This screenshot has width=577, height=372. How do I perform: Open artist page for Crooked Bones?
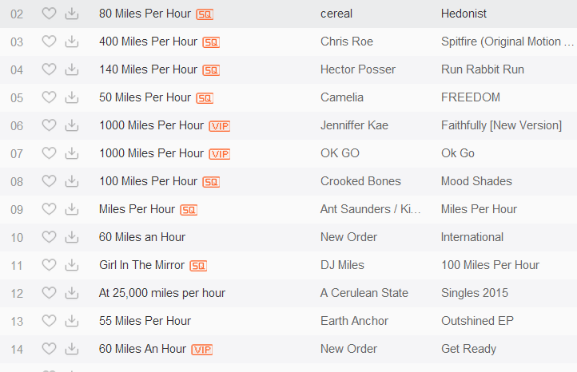(x=360, y=181)
